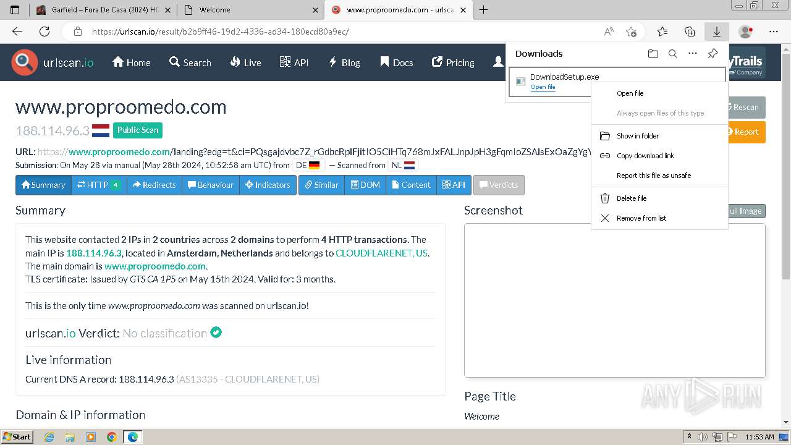
Task: Launch Internet Explorer from taskbar
Action: [x=49, y=437]
